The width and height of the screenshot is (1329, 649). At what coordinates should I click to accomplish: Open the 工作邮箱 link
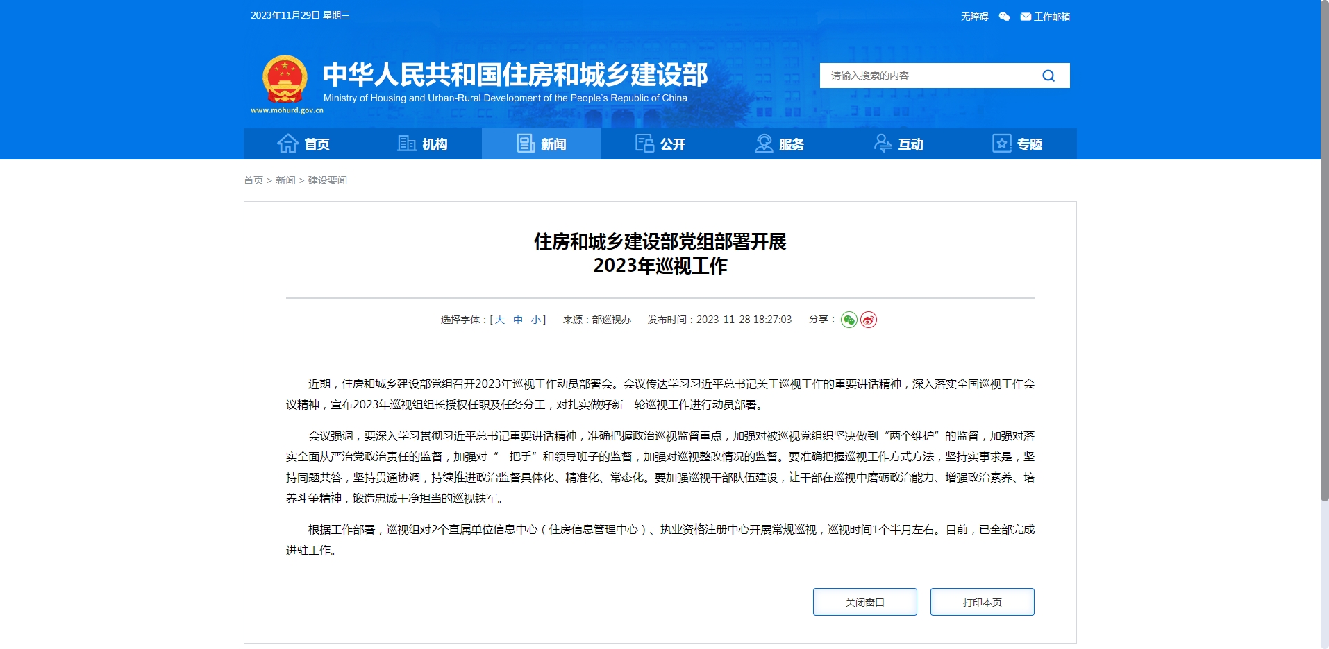1051,17
